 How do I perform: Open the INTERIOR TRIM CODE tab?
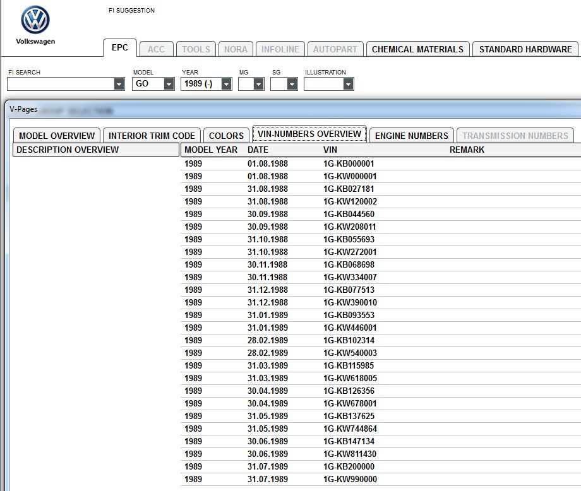coord(152,136)
